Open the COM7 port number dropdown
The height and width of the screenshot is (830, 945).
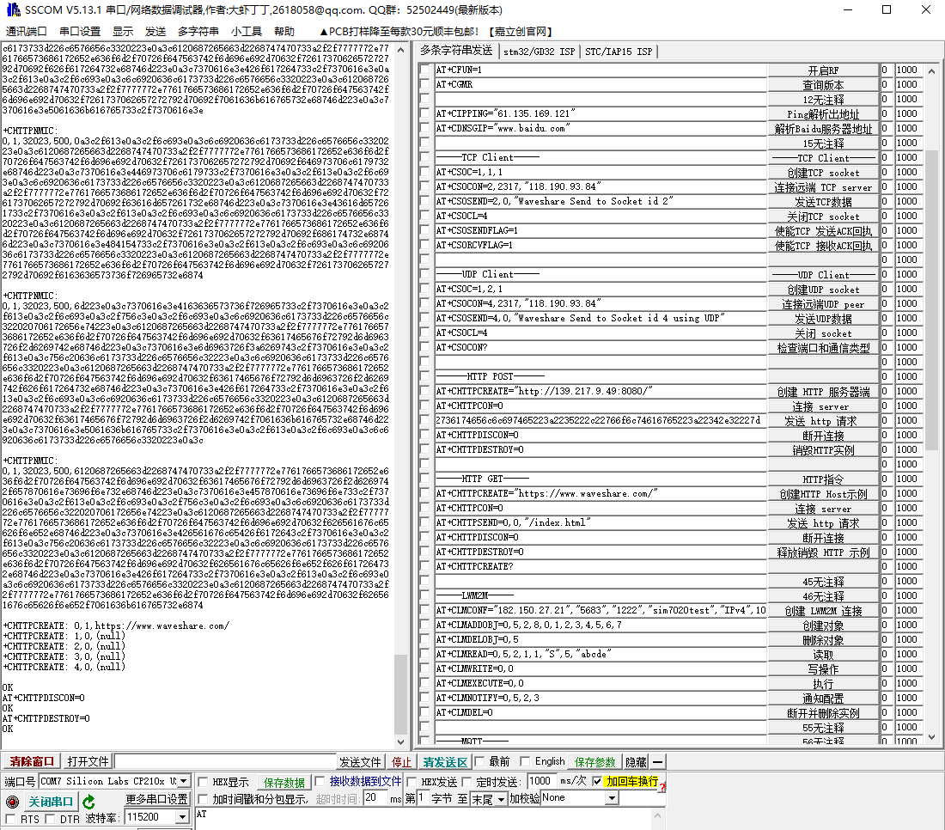(x=183, y=781)
